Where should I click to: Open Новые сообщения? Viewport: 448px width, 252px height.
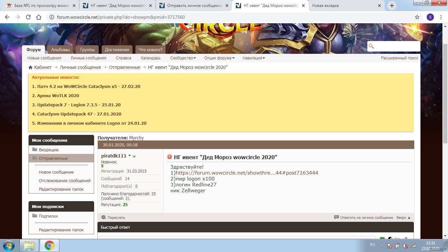click(44, 58)
